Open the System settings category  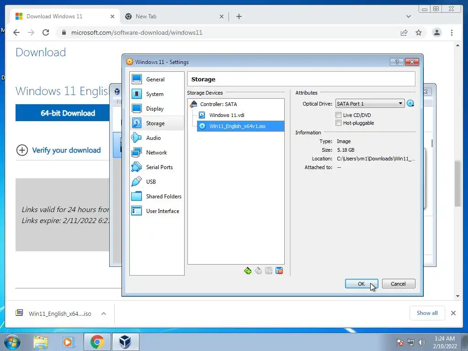click(157, 94)
